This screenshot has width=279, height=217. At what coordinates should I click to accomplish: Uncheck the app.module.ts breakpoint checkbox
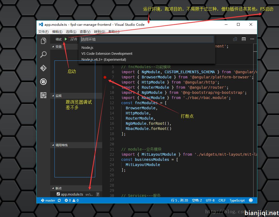click(x=58, y=194)
